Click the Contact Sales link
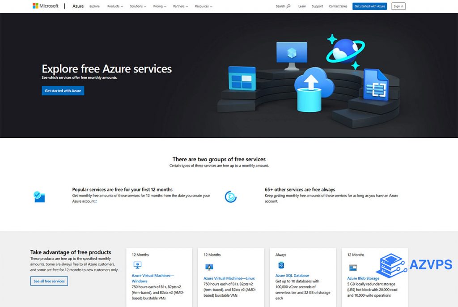This screenshot has height=307, width=458. [338, 7]
